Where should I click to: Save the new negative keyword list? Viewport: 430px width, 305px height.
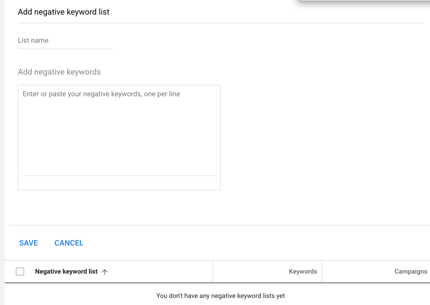pos(28,243)
